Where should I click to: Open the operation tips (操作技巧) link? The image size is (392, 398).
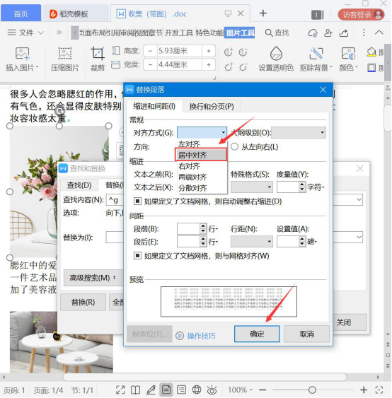(201, 336)
